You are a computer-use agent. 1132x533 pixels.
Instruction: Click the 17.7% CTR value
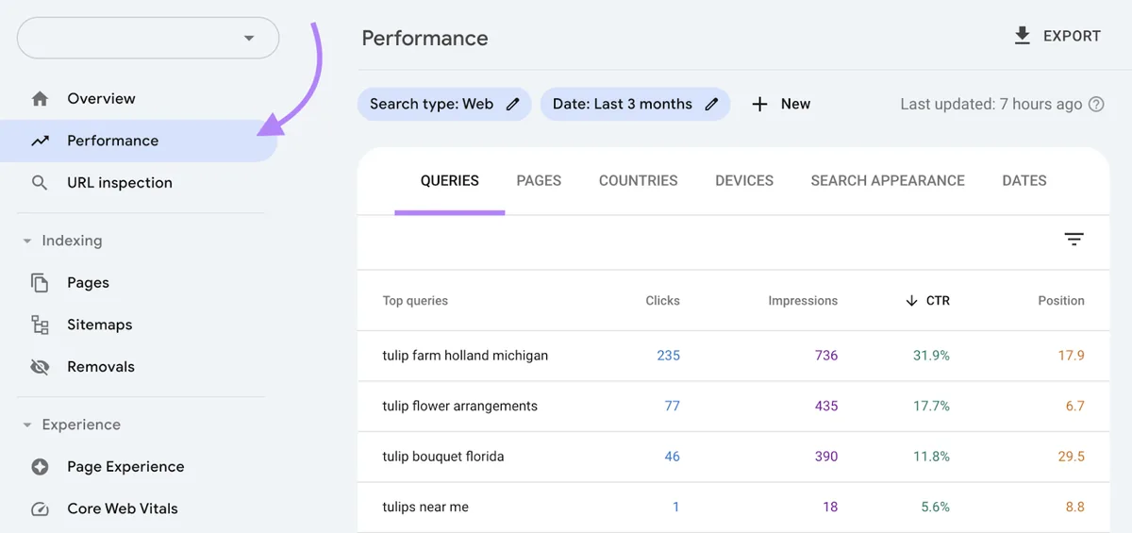tap(931, 407)
